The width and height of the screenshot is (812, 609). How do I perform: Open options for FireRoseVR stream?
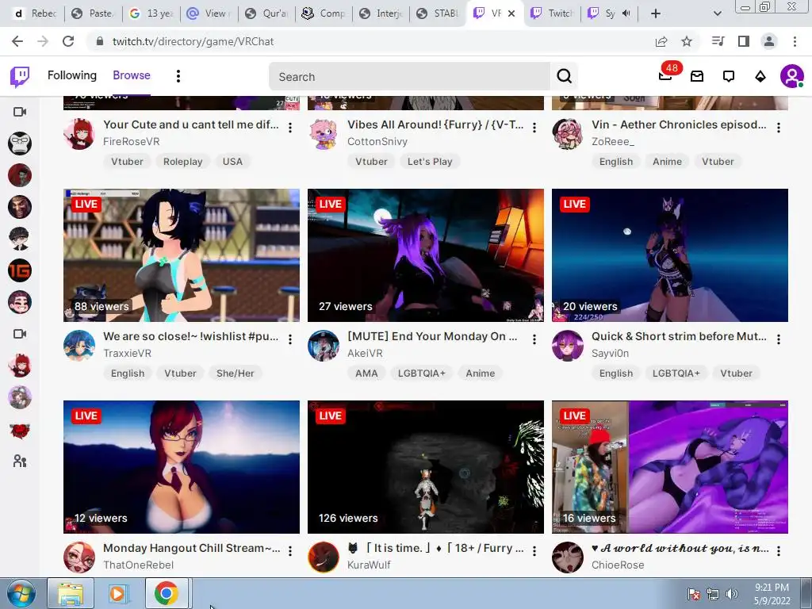[x=290, y=128]
